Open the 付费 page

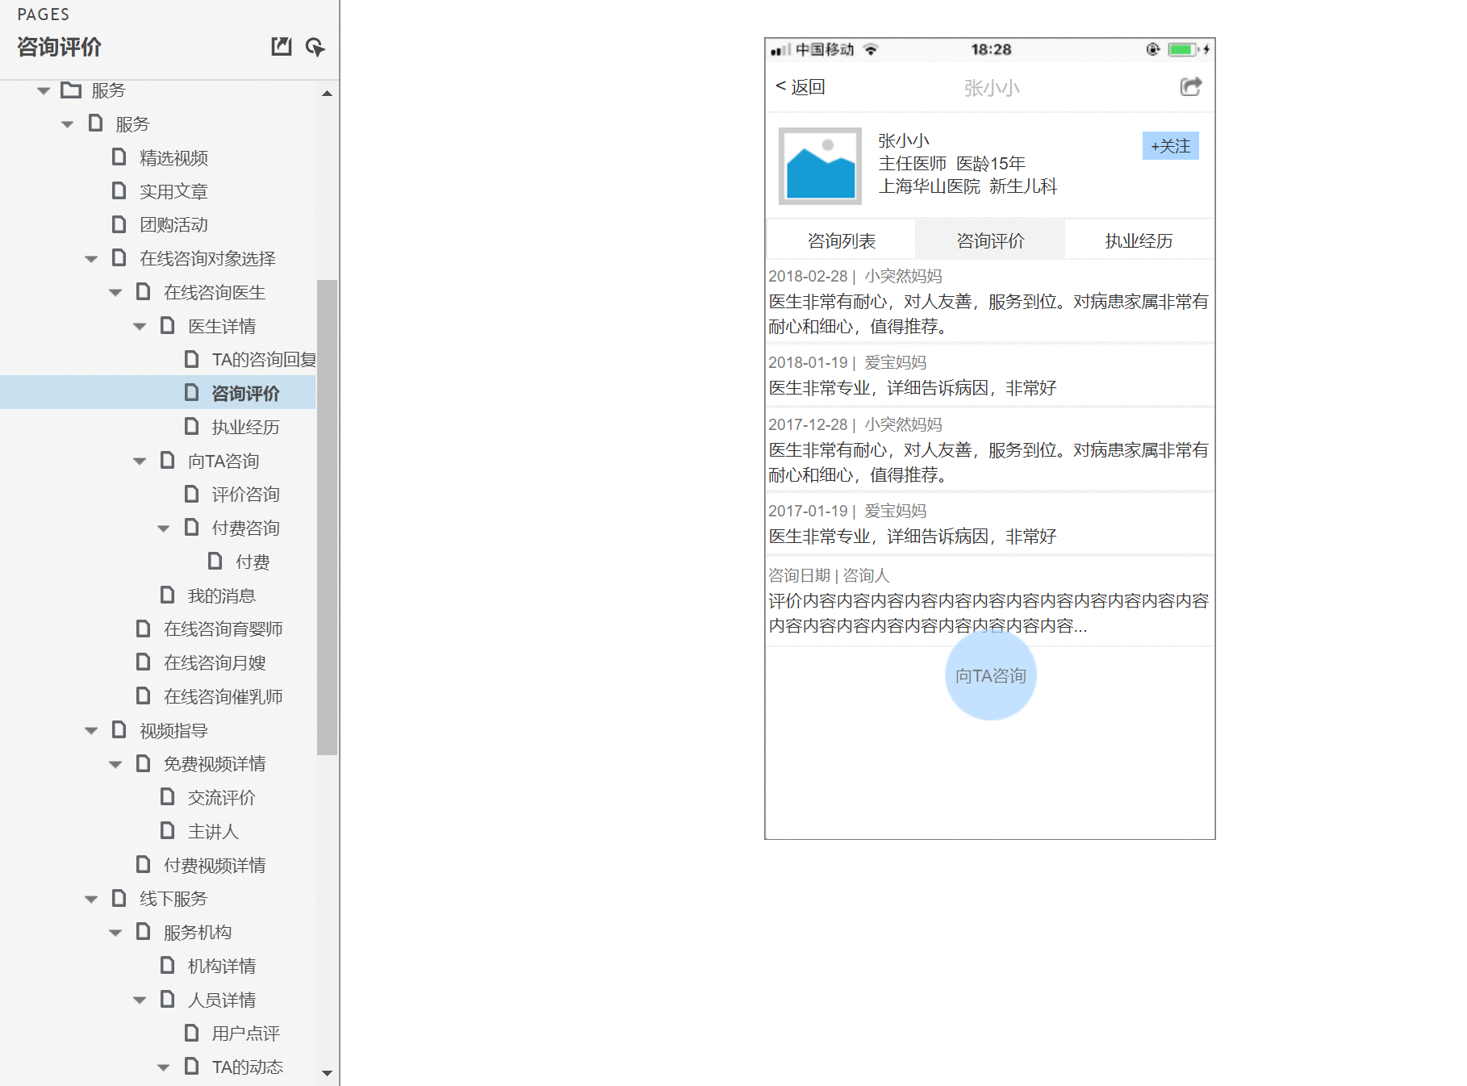click(253, 562)
